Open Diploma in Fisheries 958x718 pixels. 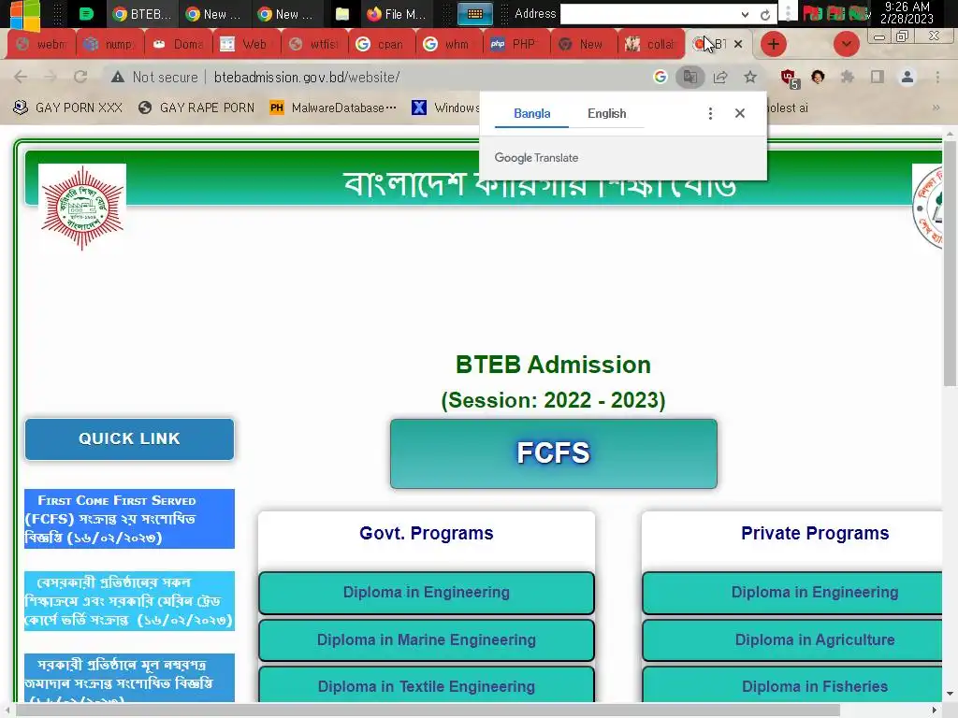(x=793, y=685)
